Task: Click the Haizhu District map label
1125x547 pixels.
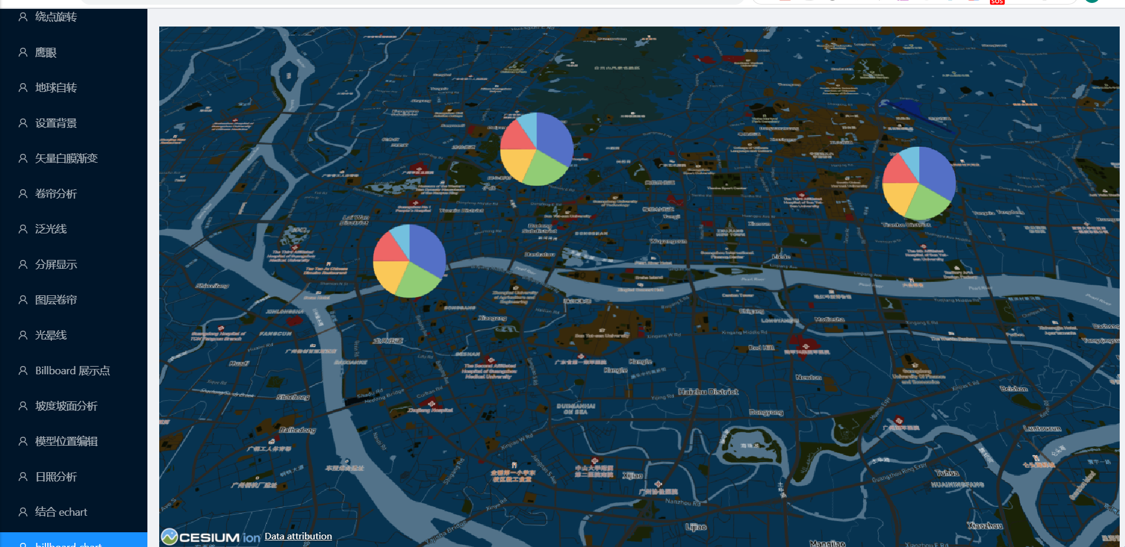Action: tap(708, 392)
